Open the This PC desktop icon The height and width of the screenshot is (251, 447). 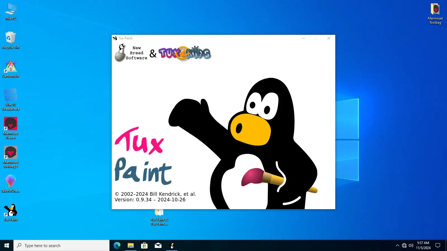(x=11, y=12)
